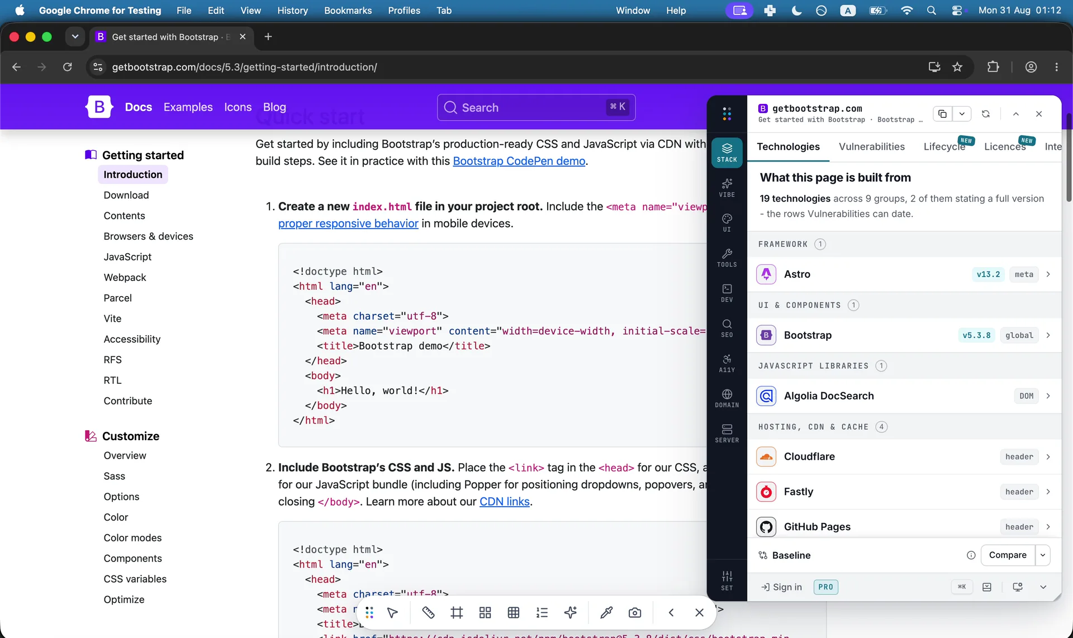Click the panel dock layout icon in footer
1073x638 pixels.
point(987,587)
